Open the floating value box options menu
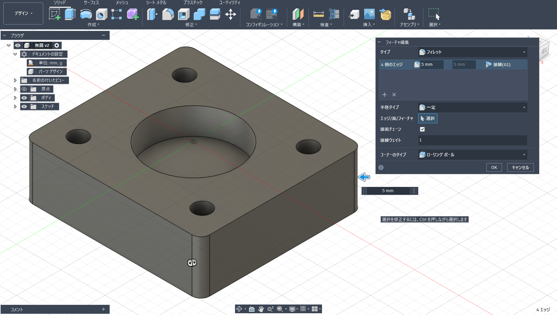 (414, 191)
